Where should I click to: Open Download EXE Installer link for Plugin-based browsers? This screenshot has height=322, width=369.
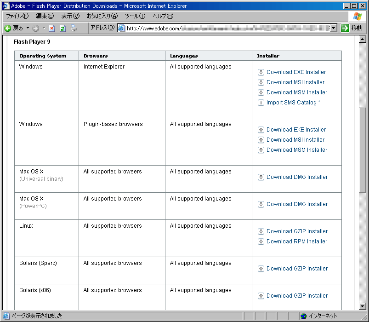pyautogui.click(x=296, y=130)
